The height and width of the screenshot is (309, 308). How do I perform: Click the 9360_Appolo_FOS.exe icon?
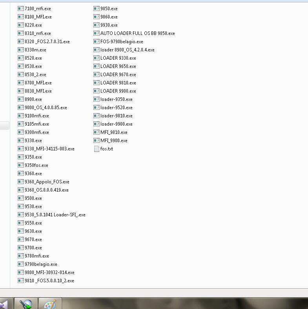tap(21, 182)
